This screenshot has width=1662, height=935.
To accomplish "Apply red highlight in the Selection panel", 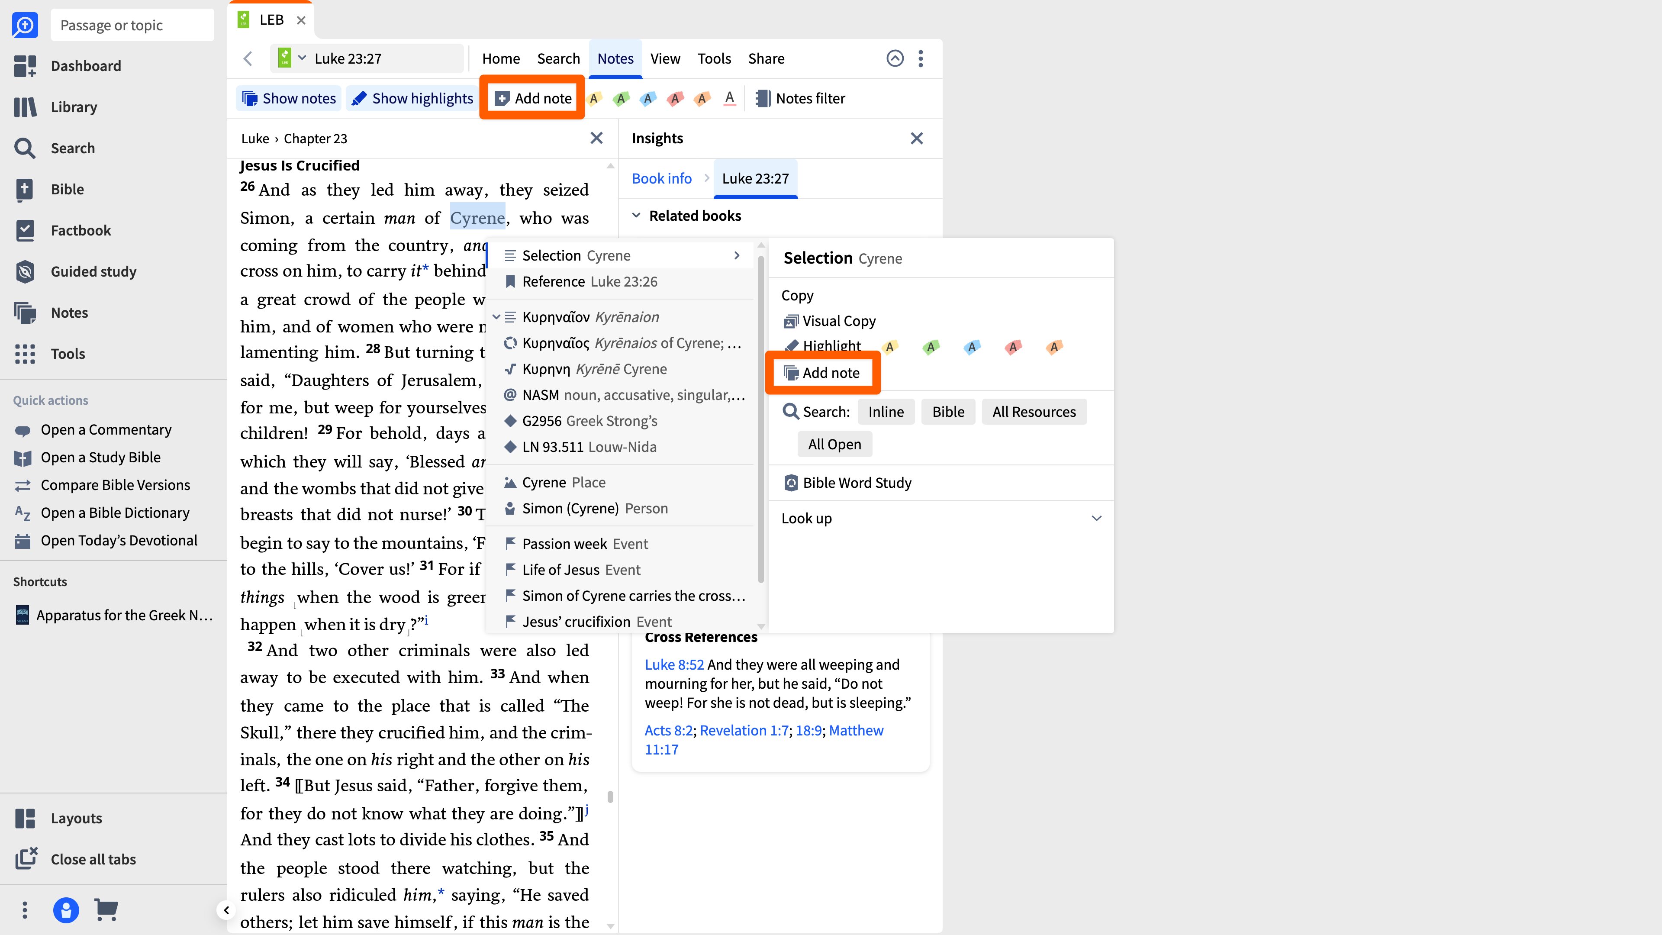I will (1013, 347).
